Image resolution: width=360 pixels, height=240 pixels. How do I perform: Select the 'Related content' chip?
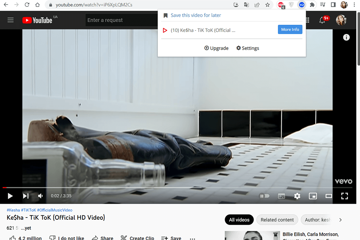[277, 220]
